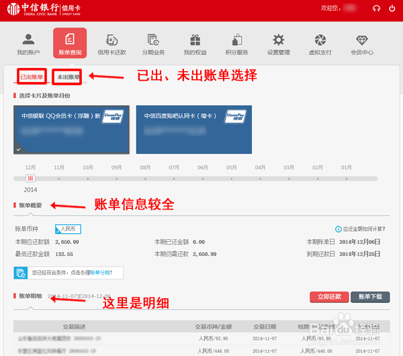This screenshot has width=403, height=356.
Task: Click the year label 2014
Action: click(30, 190)
